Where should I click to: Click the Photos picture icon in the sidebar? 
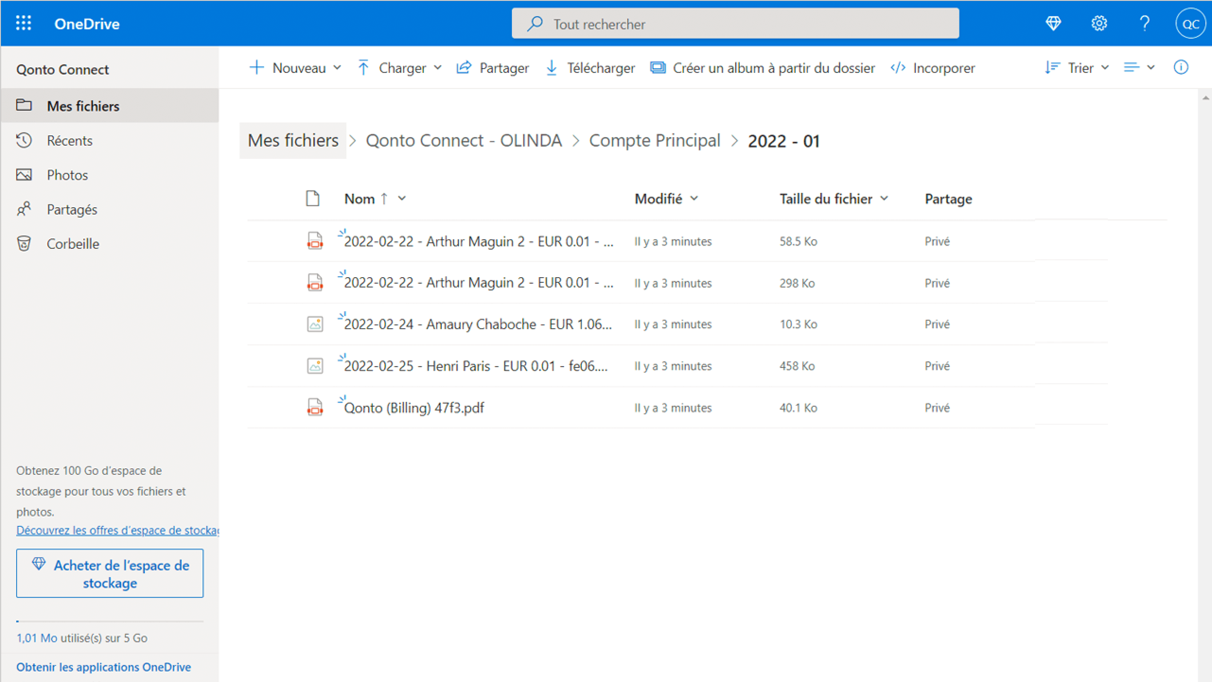coord(24,175)
